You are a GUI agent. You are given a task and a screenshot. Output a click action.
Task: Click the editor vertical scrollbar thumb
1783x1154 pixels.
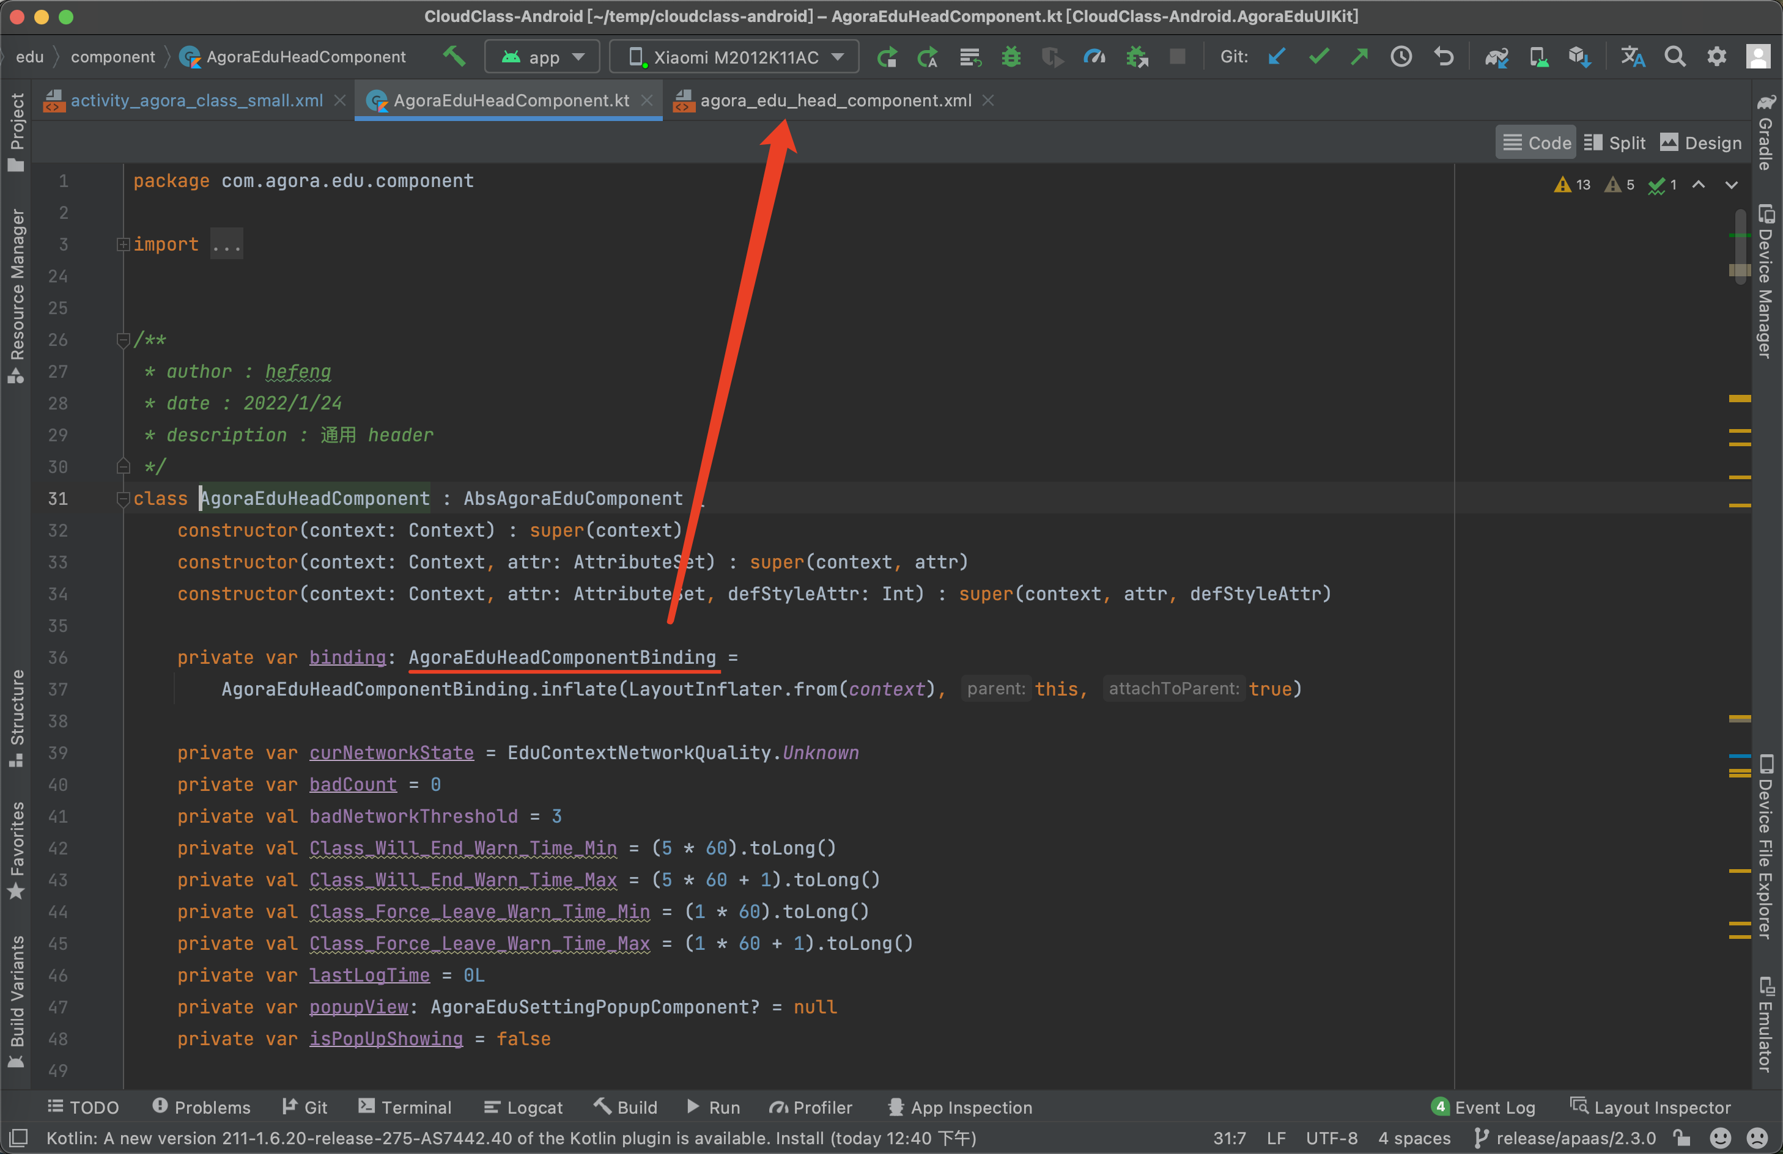tap(1740, 246)
